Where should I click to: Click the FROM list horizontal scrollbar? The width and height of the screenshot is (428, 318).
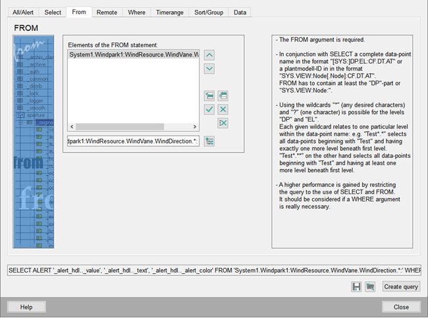pyautogui.click(x=132, y=126)
